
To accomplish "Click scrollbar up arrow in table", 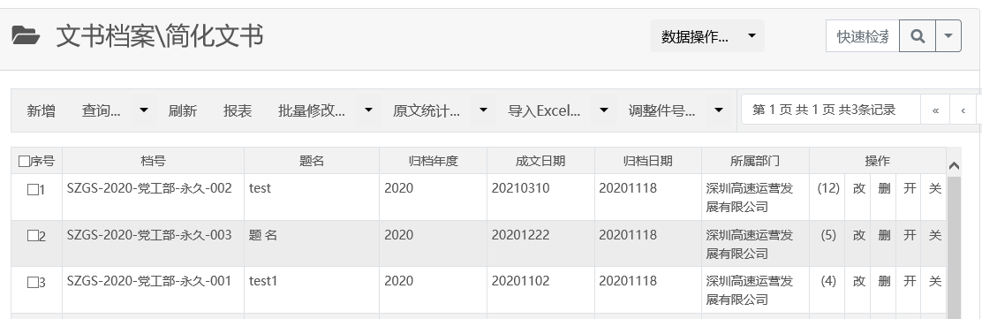I will 954,166.
